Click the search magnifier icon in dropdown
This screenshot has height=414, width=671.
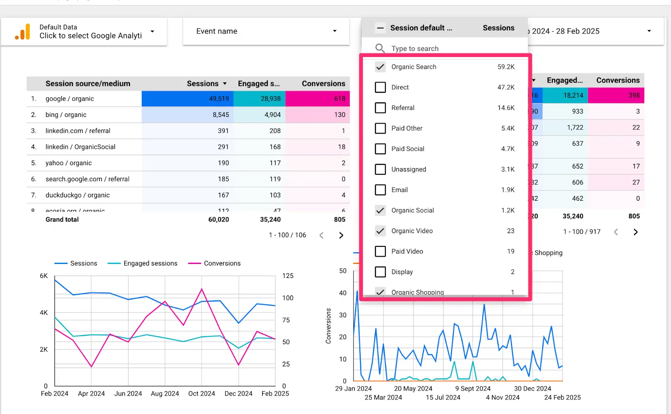point(380,48)
